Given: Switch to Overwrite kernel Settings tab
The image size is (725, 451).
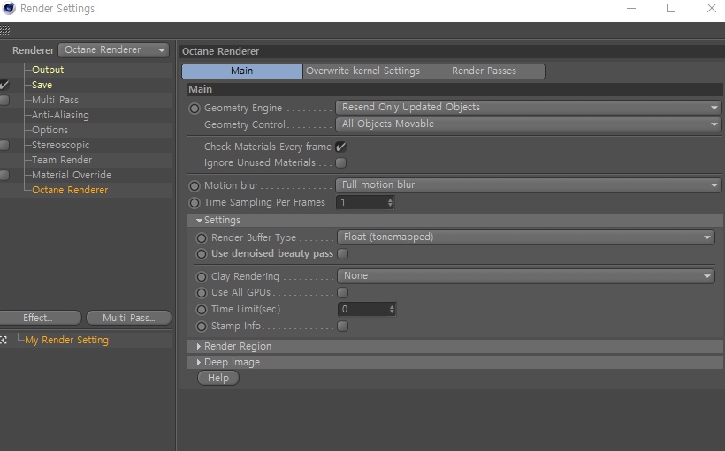Looking at the screenshot, I should [x=363, y=71].
